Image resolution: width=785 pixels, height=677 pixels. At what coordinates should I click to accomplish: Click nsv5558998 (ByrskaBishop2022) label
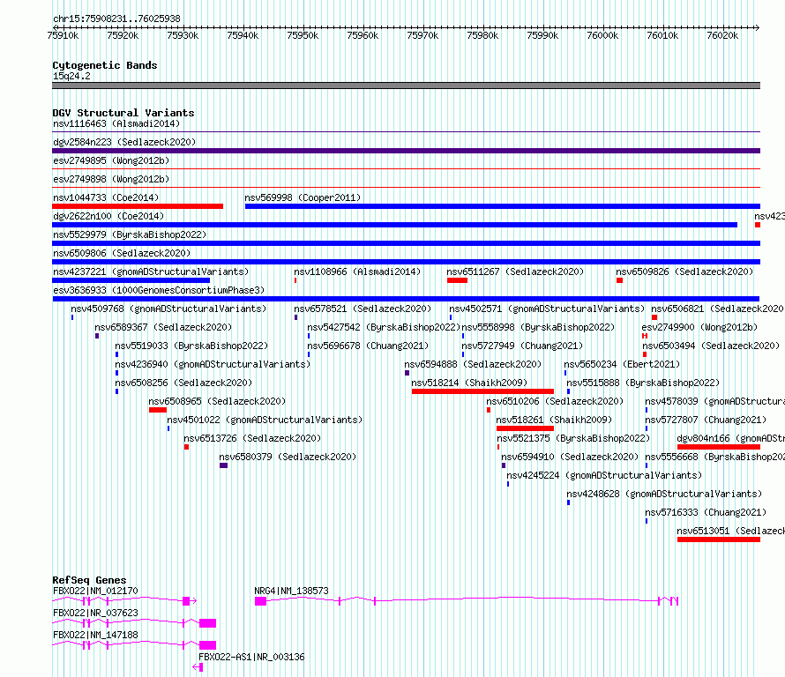538,327
